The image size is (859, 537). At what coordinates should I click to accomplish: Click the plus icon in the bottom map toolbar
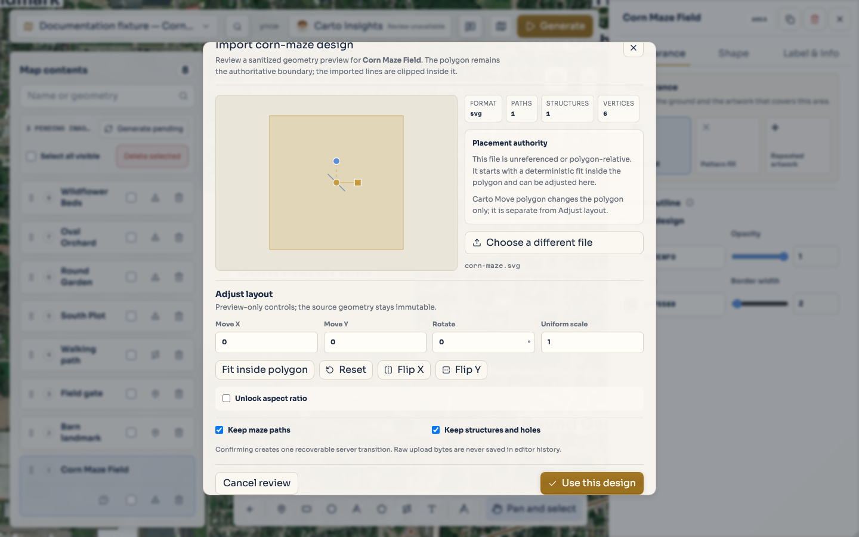[x=250, y=509]
